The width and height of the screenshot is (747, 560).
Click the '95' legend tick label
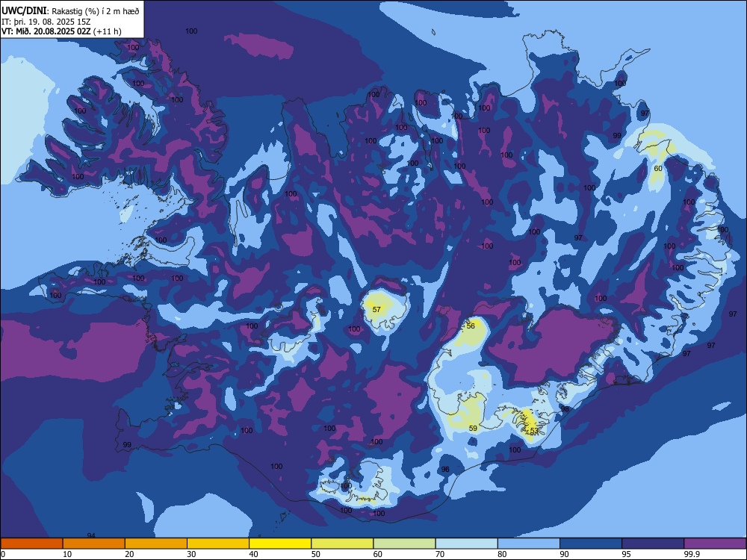click(x=627, y=554)
